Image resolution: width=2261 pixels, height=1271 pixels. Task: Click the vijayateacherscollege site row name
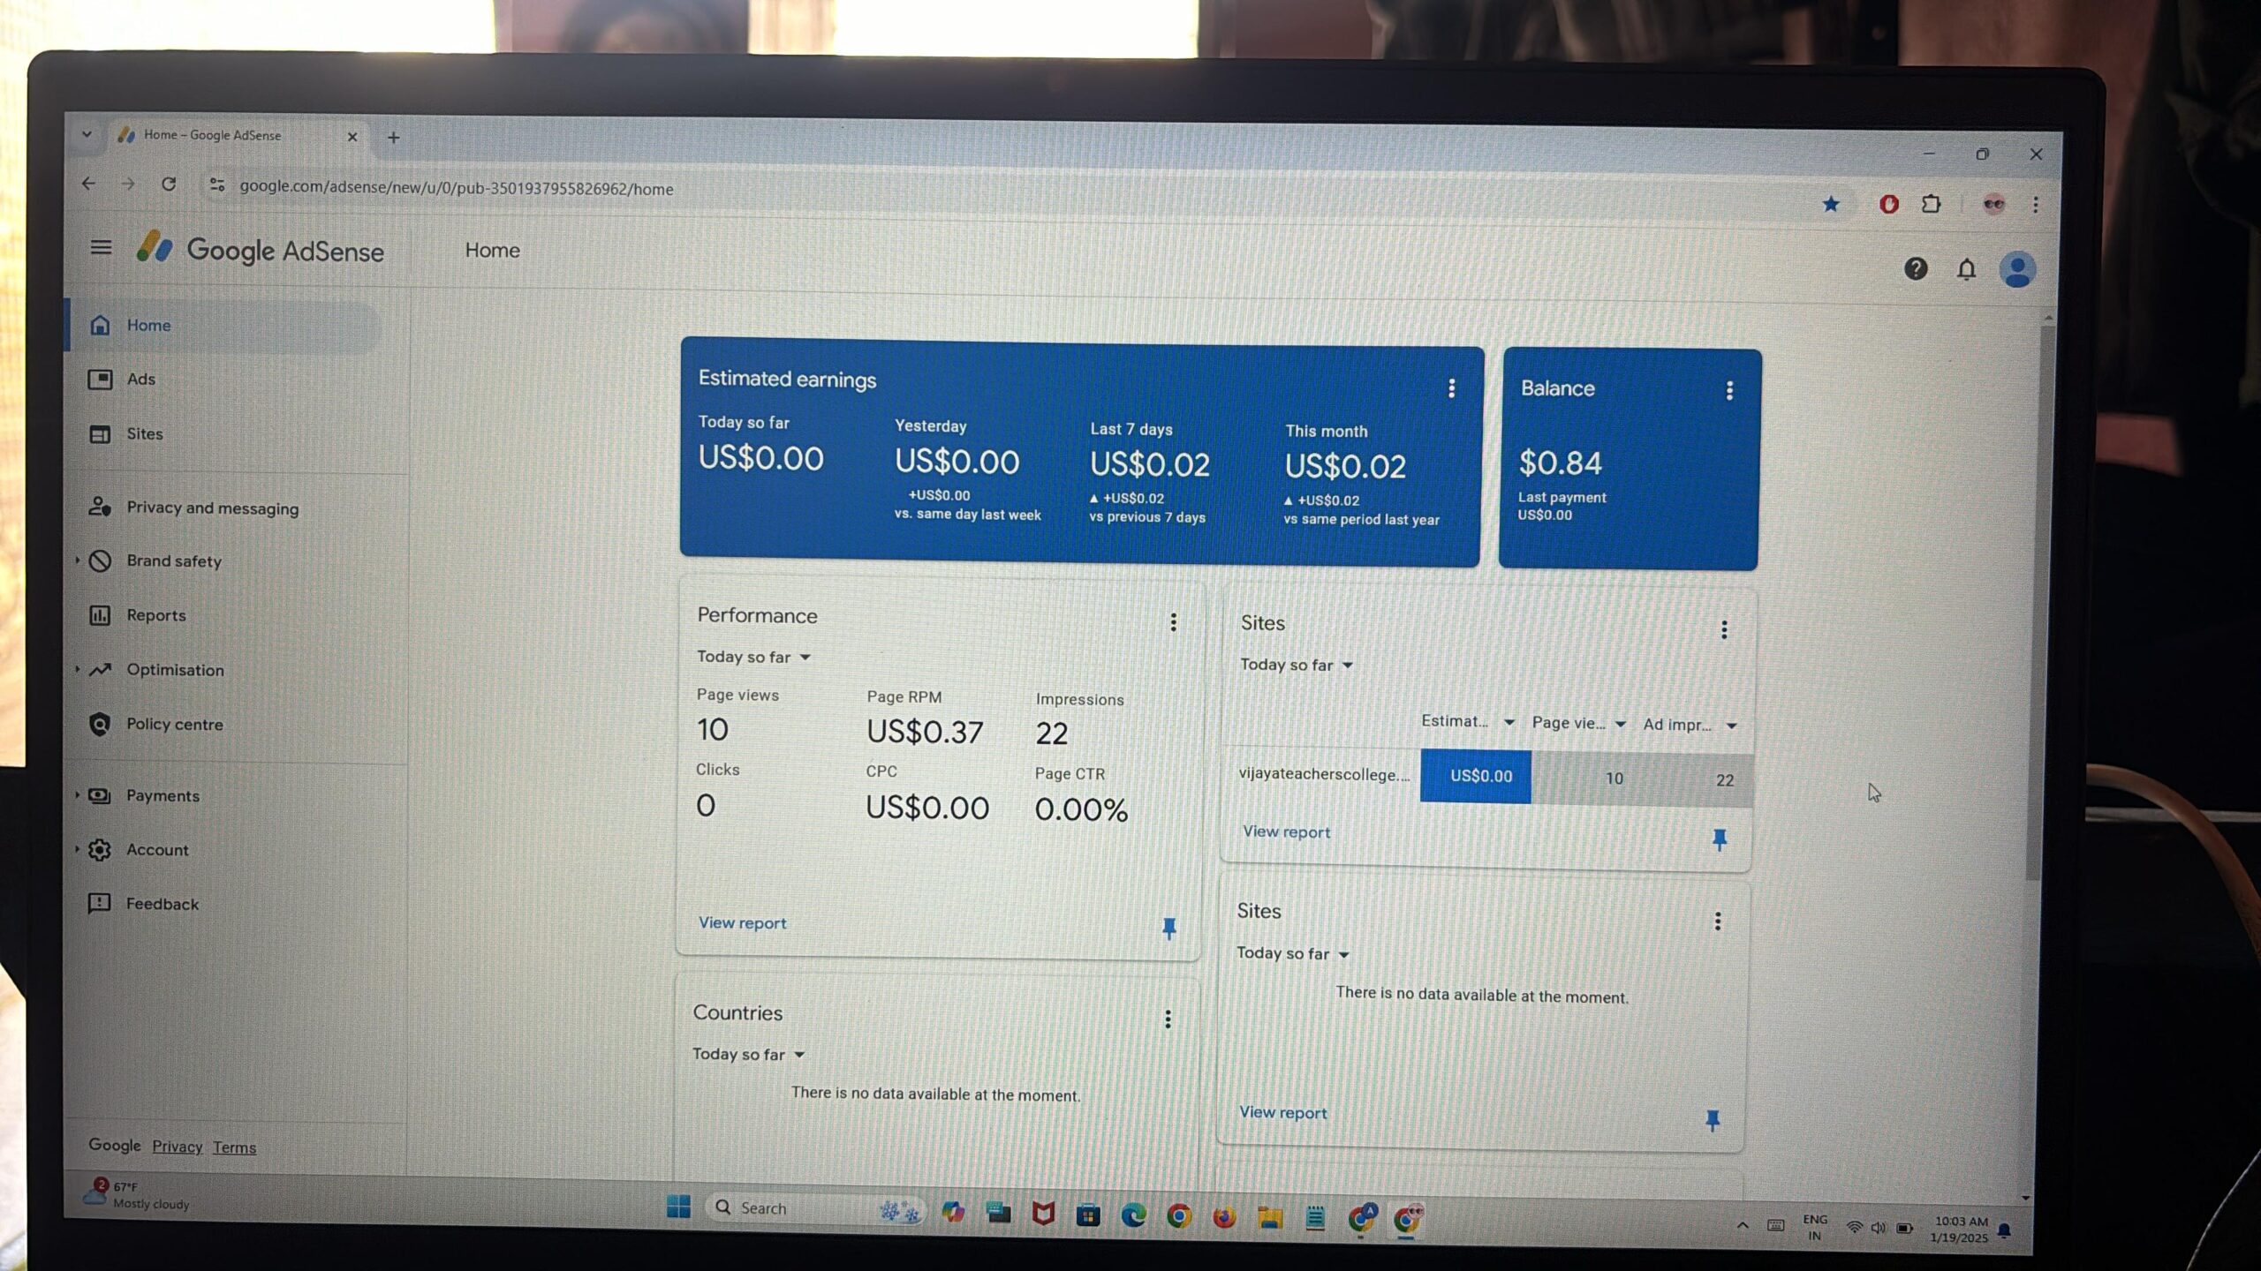1324,774
